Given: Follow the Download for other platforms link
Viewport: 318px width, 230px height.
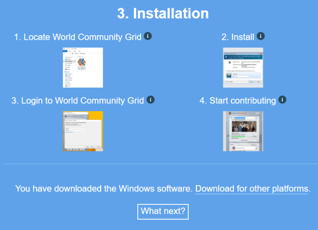Looking at the screenshot, I should click(x=252, y=189).
